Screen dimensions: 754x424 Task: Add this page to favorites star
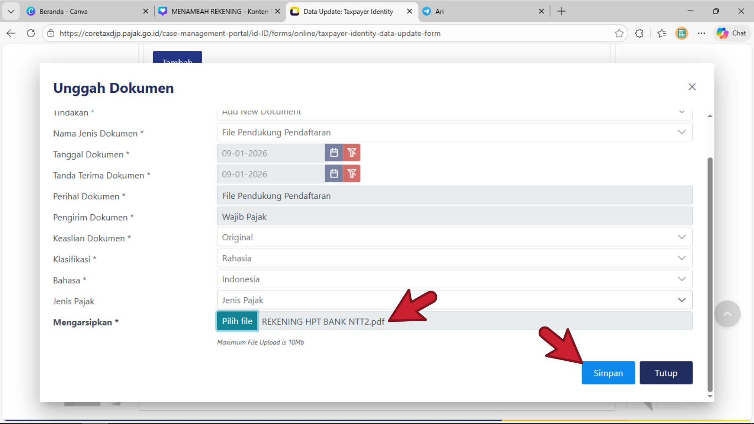619,33
